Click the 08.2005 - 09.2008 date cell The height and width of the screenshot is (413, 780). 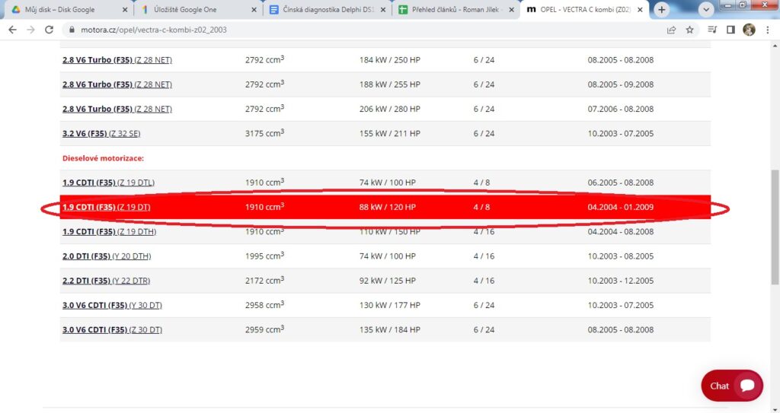[620, 84]
